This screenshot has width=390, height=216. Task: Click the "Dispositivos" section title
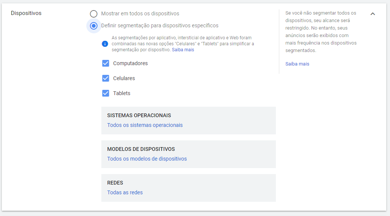[x=26, y=13]
